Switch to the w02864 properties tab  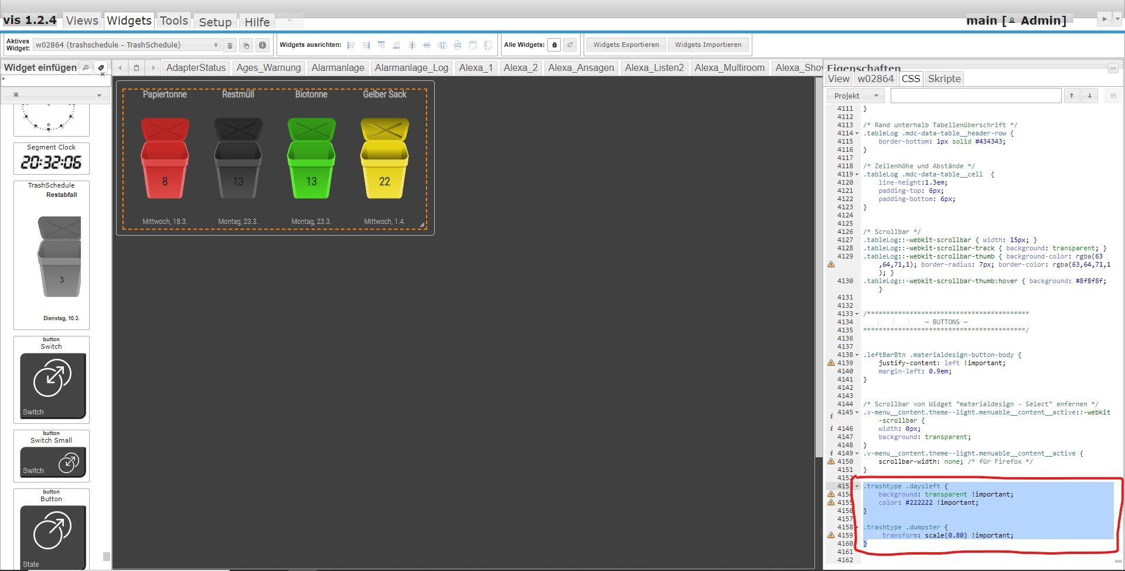(875, 79)
